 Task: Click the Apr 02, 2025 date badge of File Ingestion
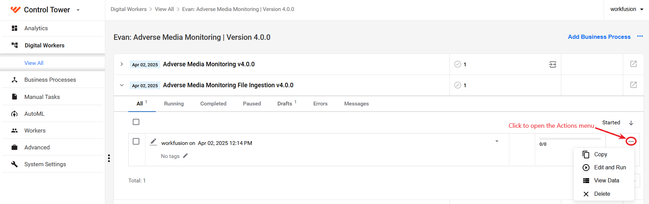(145, 86)
